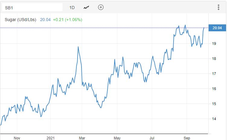Screen dimensions: 227x140
Task: Open the three-dot options menu
Action: click(x=219, y=7)
